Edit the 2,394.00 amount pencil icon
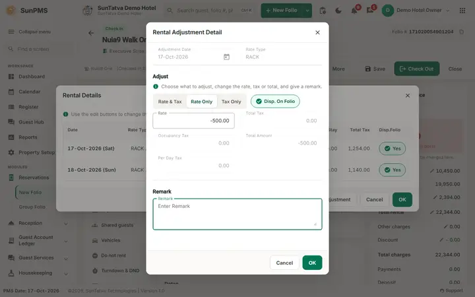 (435, 197)
